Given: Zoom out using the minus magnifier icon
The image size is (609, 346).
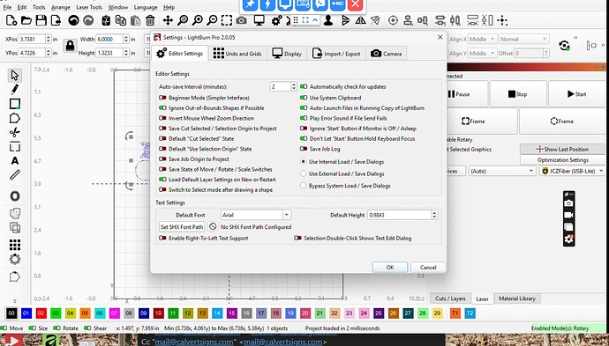Looking at the screenshot, I should coord(212,20).
